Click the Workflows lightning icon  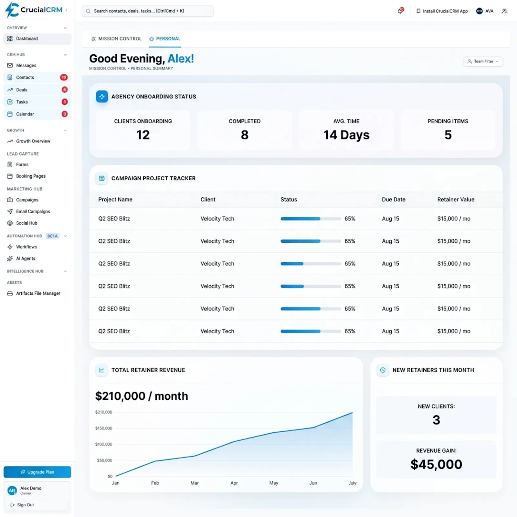coord(10,247)
